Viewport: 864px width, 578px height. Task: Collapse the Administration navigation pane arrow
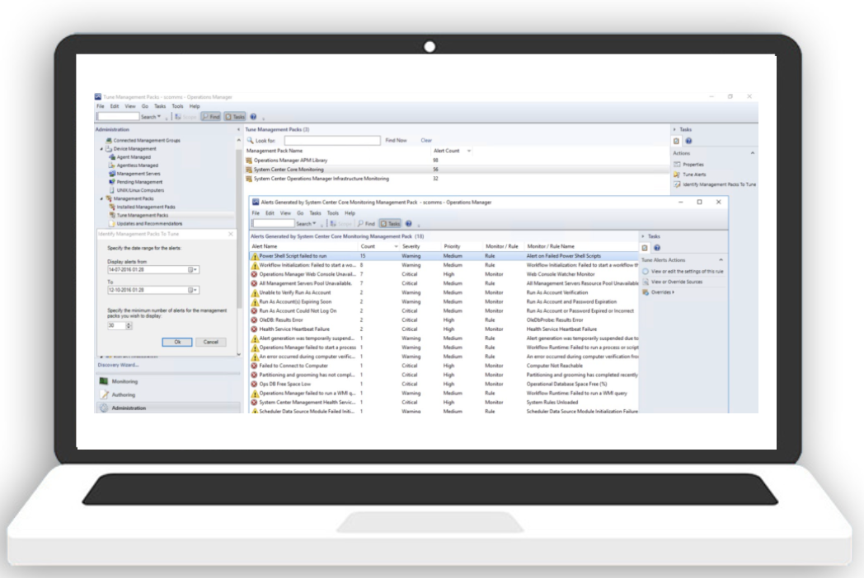(238, 130)
